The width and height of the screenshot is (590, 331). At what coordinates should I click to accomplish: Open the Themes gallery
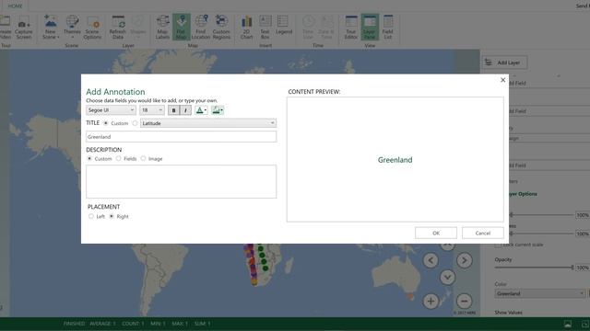pos(72,27)
